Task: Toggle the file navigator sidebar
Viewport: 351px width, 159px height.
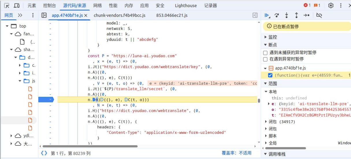Action: (x=44, y=15)
